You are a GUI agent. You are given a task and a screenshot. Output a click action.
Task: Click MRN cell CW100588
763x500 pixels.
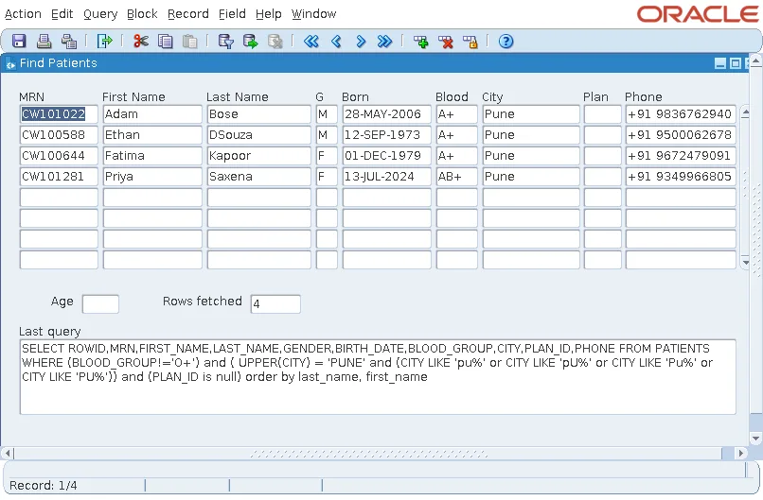[59, 135]
